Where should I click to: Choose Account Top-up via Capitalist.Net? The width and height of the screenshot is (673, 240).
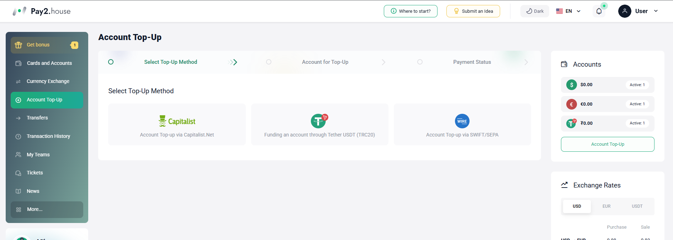coord(177,124)
